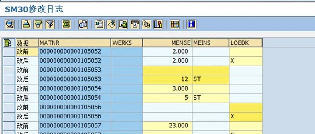
Task: Calculate totals with the Sigma icon
Action: tap(67, 24)
